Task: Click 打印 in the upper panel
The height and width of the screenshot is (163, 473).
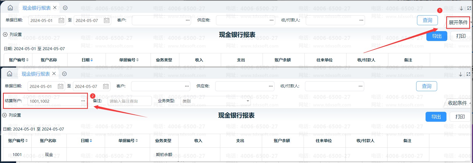Action: point(461,36)
